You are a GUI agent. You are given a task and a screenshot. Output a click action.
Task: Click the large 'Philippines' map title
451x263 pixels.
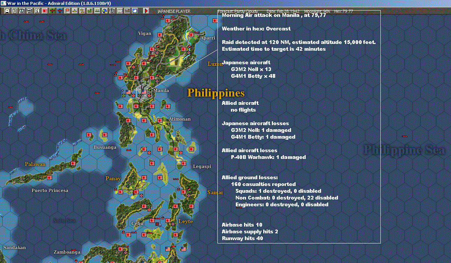216,93
